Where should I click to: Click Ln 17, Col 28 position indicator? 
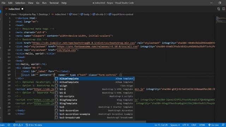[x=161, y=125]
